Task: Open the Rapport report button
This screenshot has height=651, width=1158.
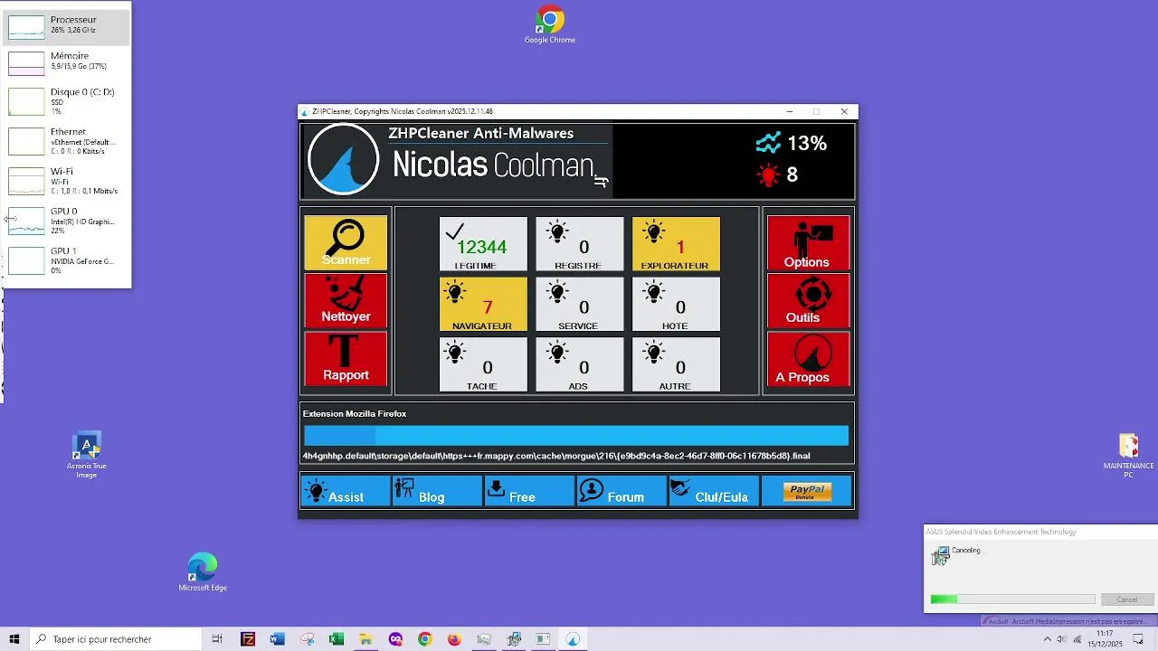Action: (346, 359)
